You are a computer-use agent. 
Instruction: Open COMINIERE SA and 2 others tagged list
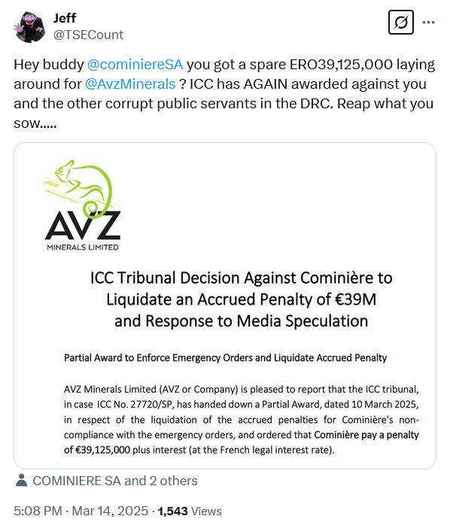tap(115, 481)
